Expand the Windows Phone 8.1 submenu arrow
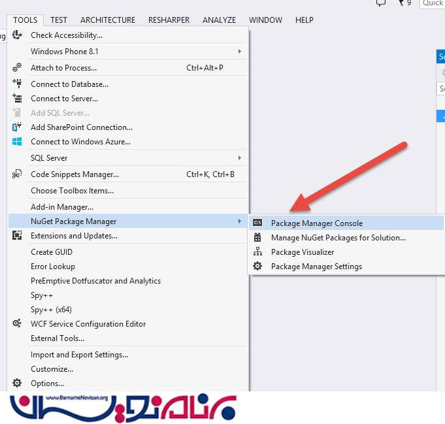Image resolution: width=445 pixels, height=424 pixels. click(240, 52)
